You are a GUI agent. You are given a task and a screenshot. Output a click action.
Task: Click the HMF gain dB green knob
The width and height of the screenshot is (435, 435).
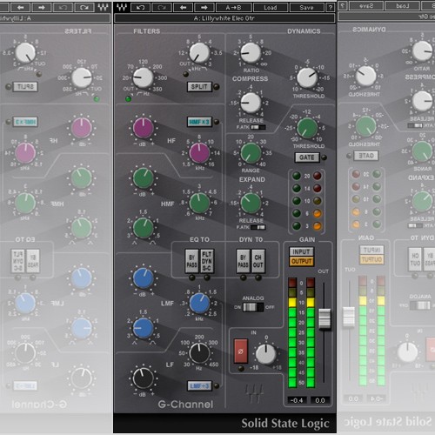(x=143, y=177)
